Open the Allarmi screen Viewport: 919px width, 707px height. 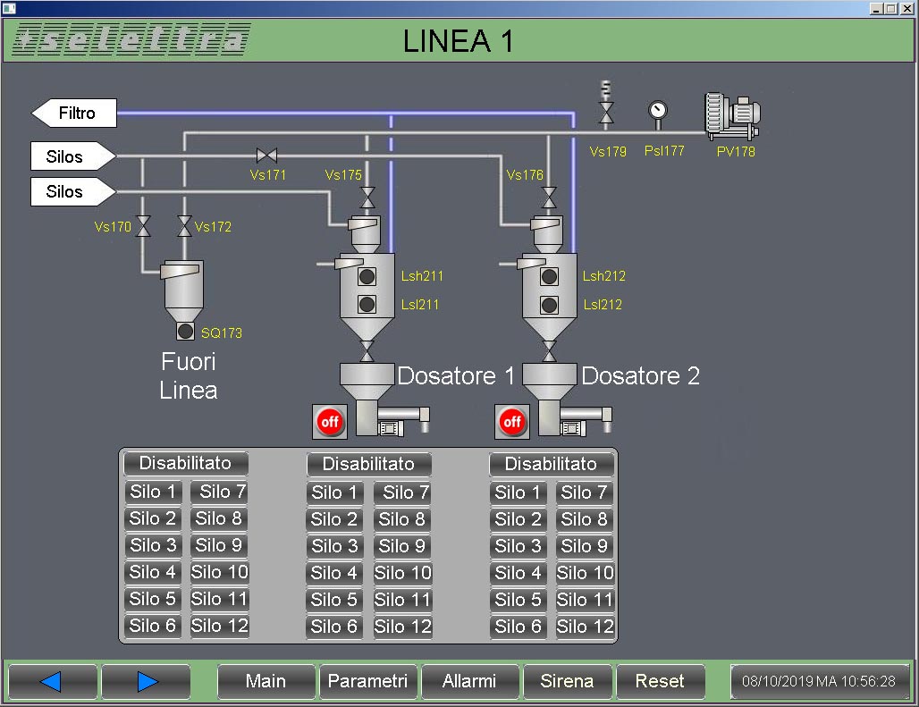(x=469, y=681)
